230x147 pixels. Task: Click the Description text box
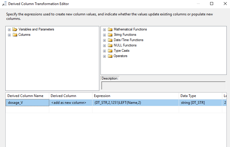[163, 86]
